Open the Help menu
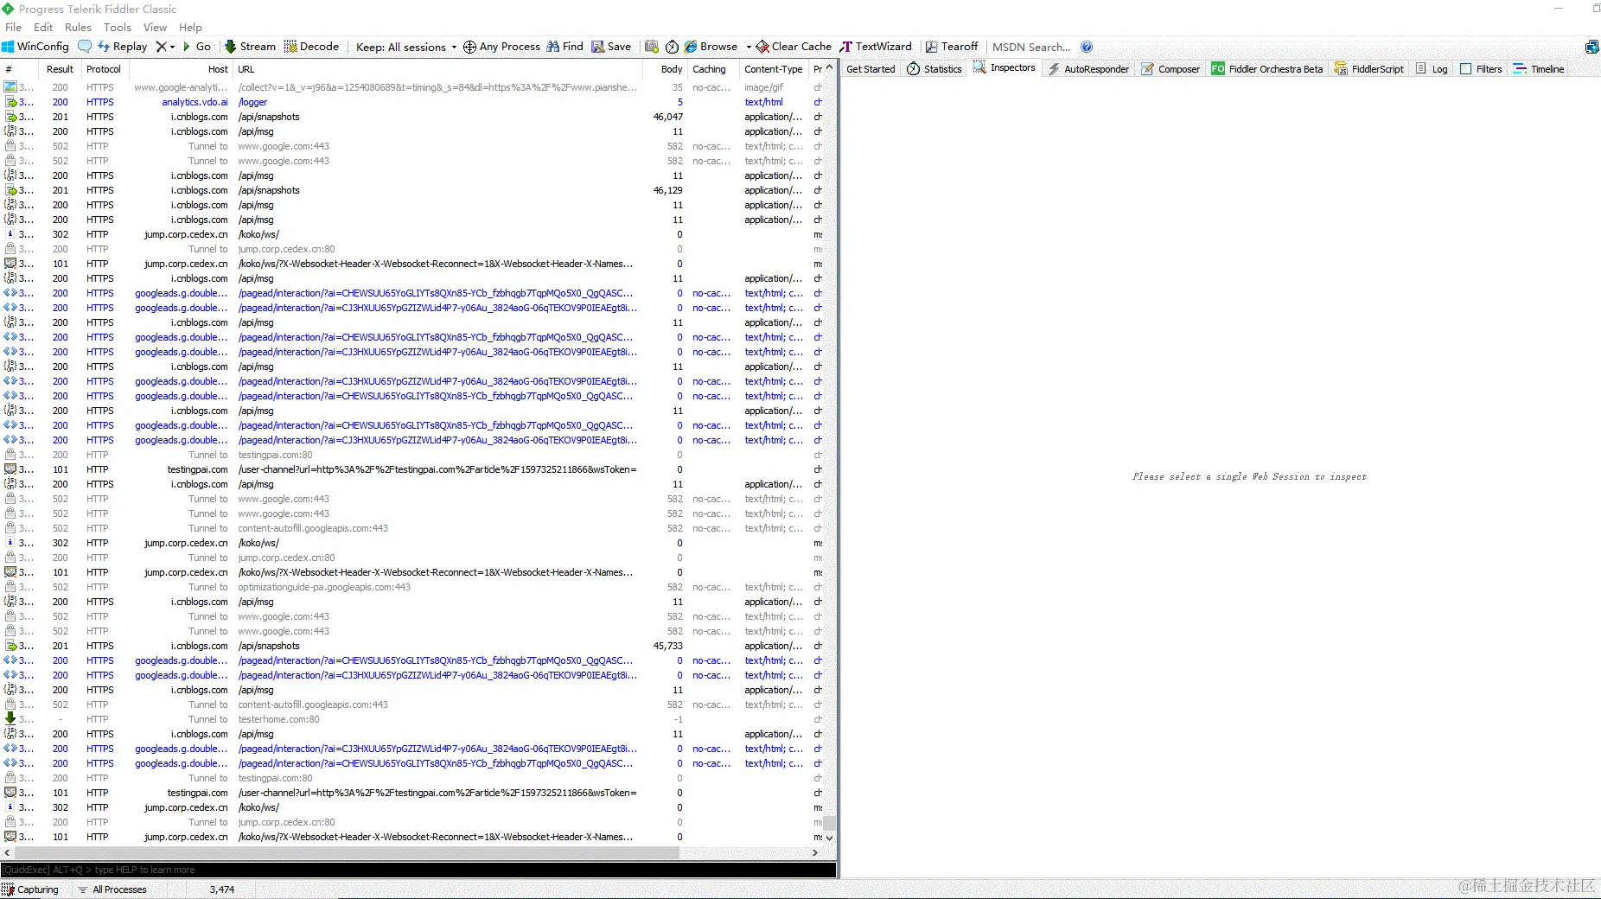1601x899 pixels. [x=190, y=28]
